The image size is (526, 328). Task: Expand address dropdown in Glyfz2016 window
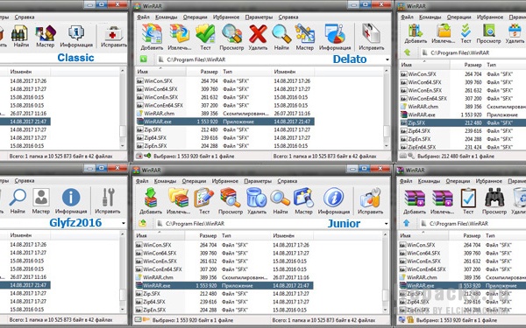coord(123,223)
